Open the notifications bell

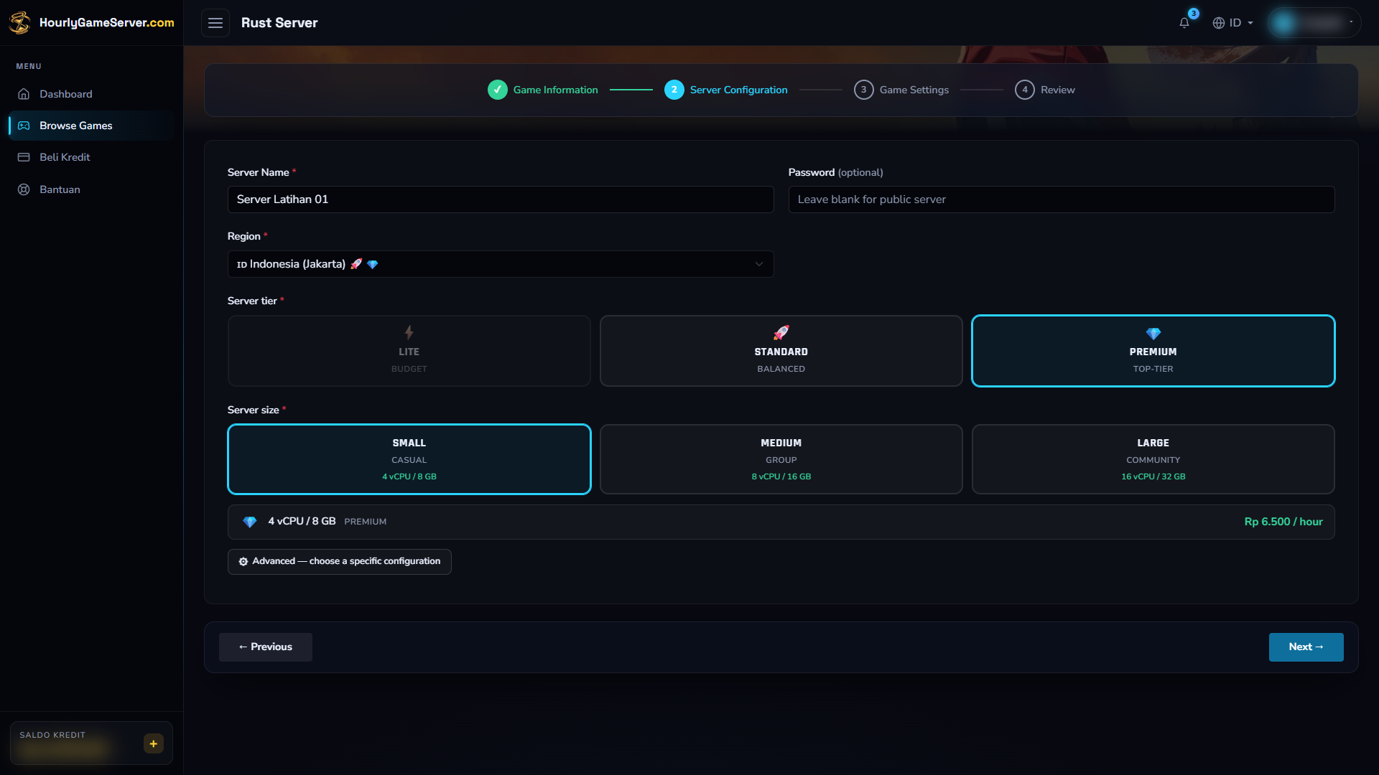coord(1184,23)
